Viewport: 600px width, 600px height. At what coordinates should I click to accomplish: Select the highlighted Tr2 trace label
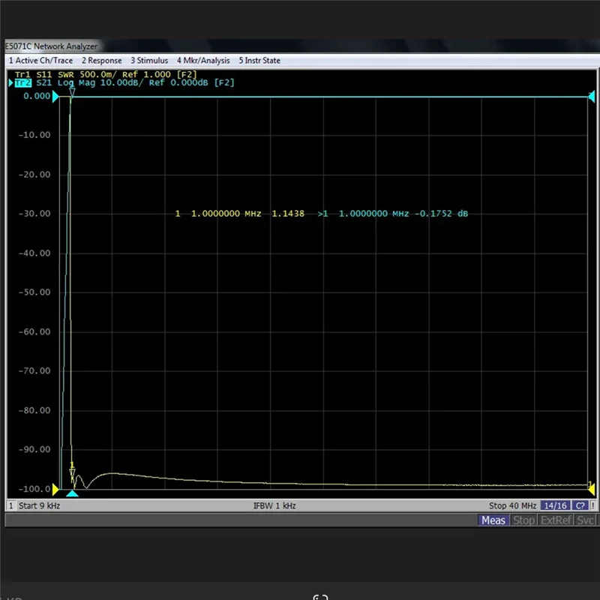point(22,82)
